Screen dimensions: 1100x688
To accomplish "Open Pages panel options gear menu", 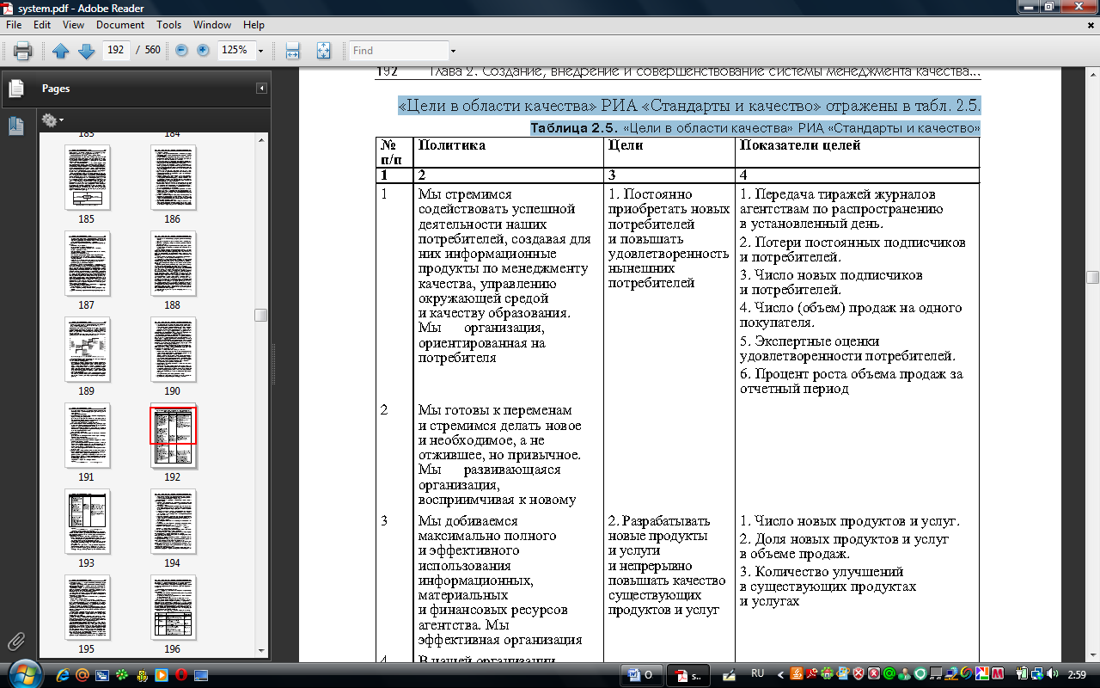I will pos(52,120).
